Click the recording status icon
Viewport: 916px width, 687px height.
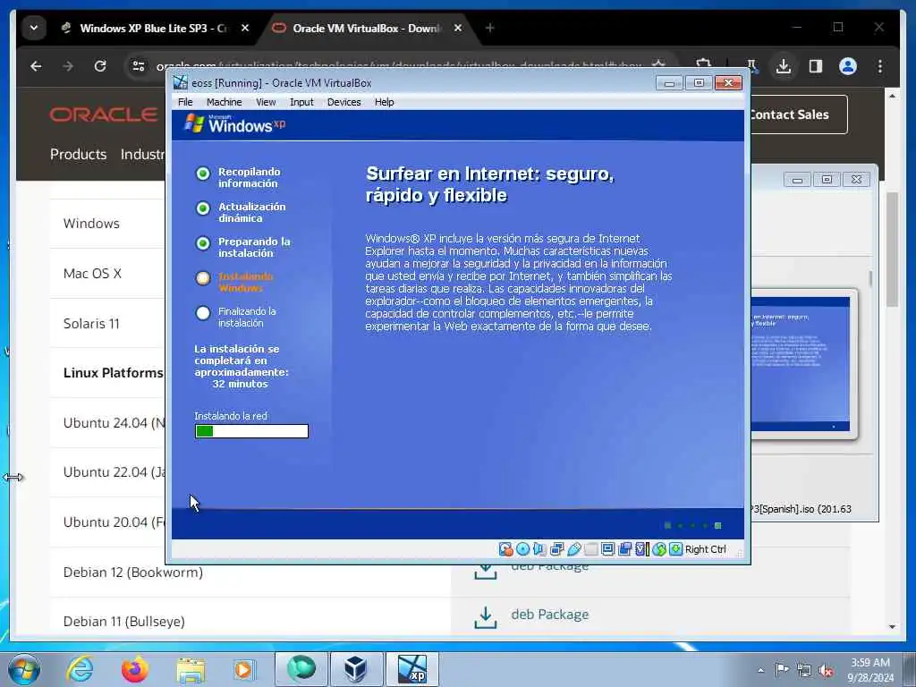coord(624,549)
